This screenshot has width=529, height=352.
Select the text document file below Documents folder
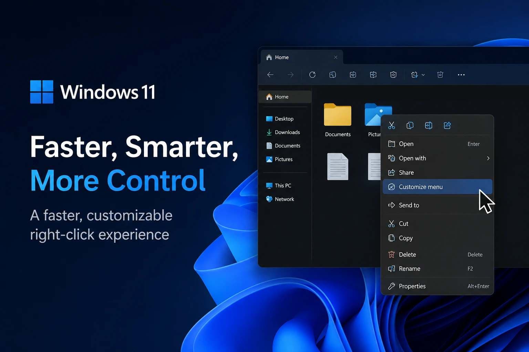tap(338, 166)
